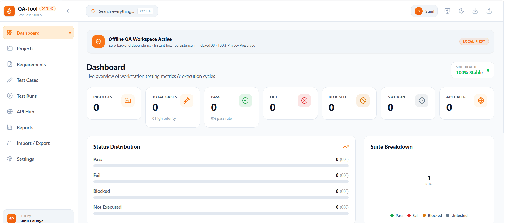Click the Import / Export upload icon in sidebar
The height and width of the screenshot is (223, 505).
(10, 143)
